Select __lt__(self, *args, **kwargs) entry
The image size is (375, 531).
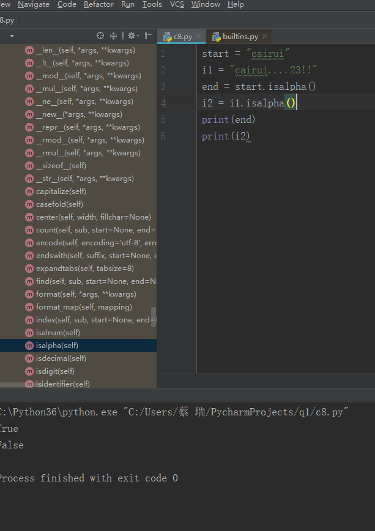83,63
